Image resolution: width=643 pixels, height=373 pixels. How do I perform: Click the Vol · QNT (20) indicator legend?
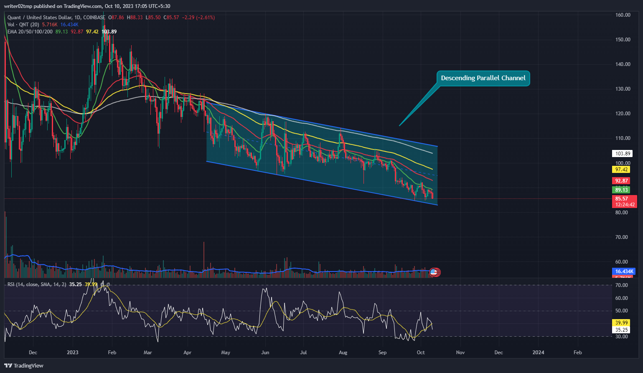(x=24, y=25)
